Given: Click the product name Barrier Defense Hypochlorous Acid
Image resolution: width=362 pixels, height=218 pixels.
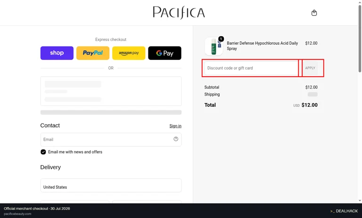Looking at the screenshot, I should [x=262, y=46].
